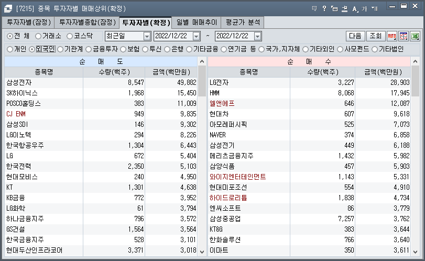Pin the window with the pin icon

pos(344,9)
